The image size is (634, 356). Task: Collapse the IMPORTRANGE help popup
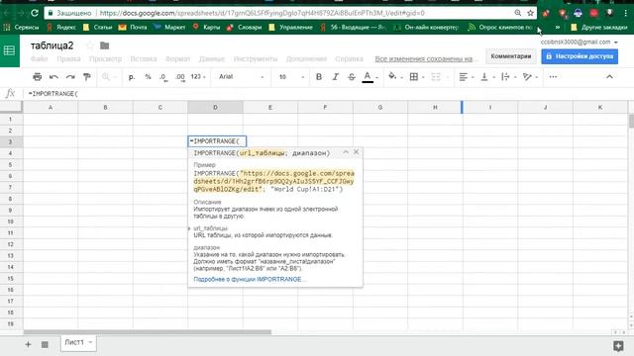(x=346, y=152)
